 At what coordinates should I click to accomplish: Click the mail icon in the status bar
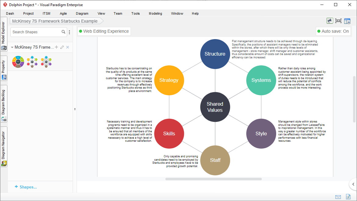click(x=338, y=197)
